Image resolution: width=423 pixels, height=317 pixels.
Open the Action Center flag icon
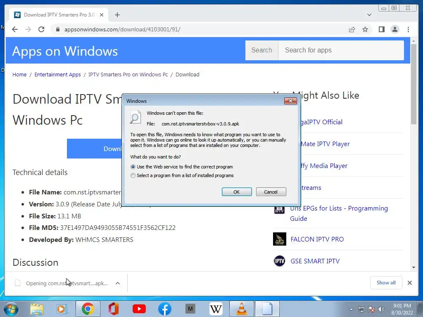371,310
